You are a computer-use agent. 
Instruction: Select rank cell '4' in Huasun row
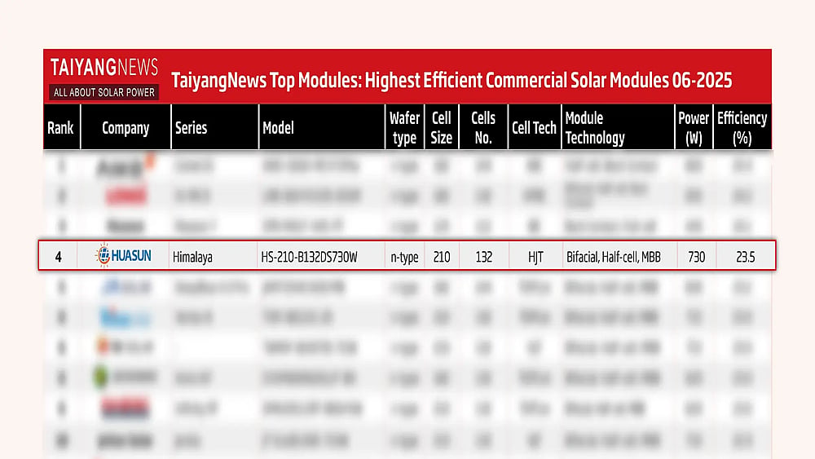pos(58,257)
